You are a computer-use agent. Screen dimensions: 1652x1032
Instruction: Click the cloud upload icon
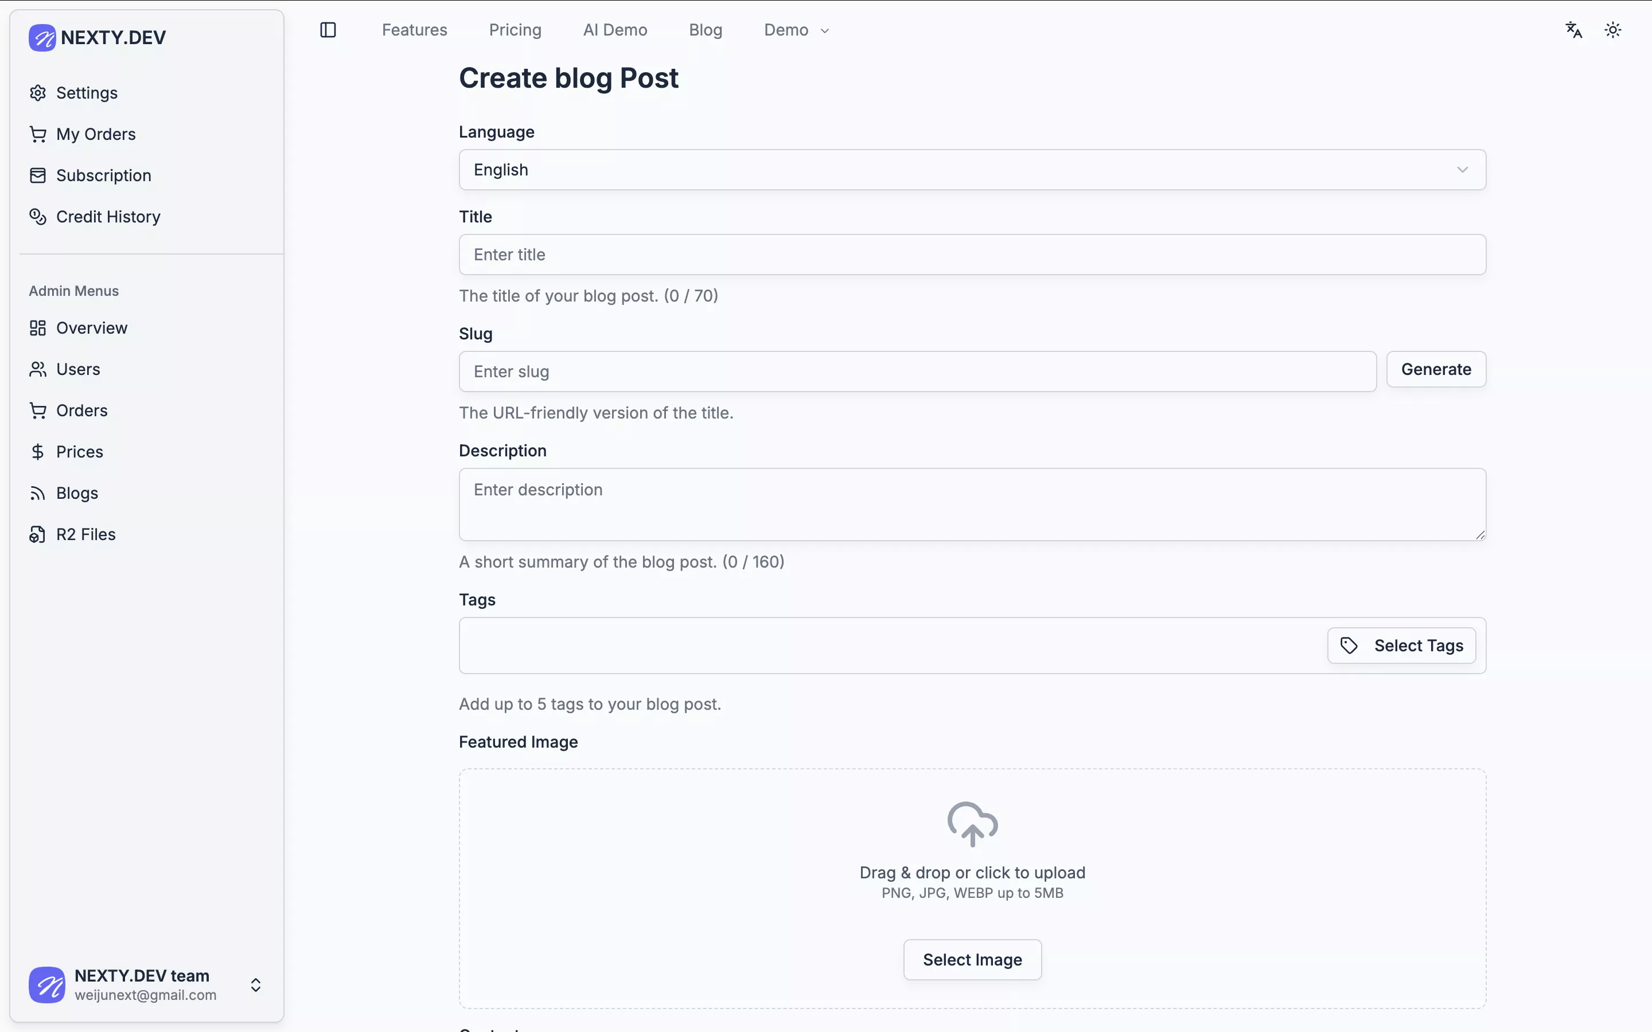(x=972, y=824)
